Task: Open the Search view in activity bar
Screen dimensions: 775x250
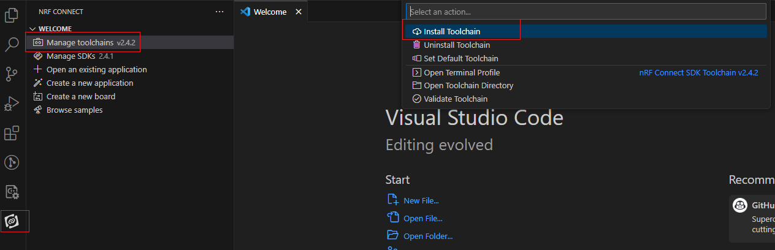Action: click(12, 44)
